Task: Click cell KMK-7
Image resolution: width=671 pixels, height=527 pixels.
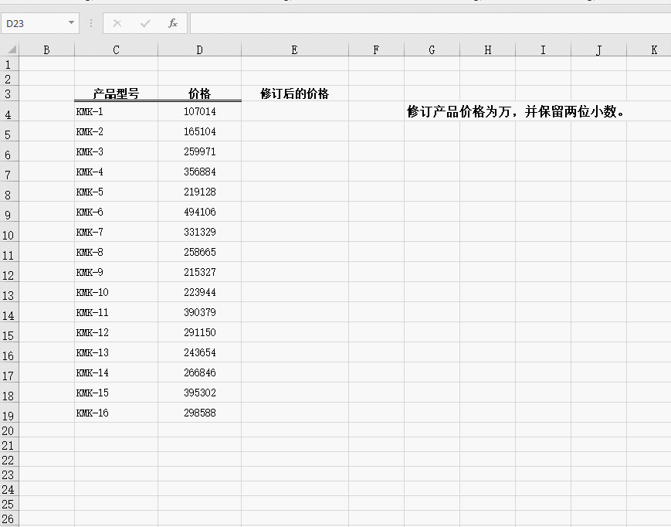Action: pos(116,232)
